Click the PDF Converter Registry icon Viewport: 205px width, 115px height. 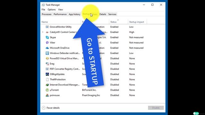47,69
